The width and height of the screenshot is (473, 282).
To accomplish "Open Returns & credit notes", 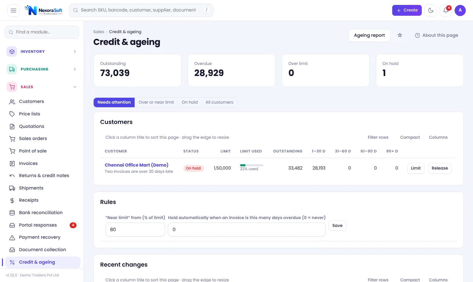I will tap(43, 176).
